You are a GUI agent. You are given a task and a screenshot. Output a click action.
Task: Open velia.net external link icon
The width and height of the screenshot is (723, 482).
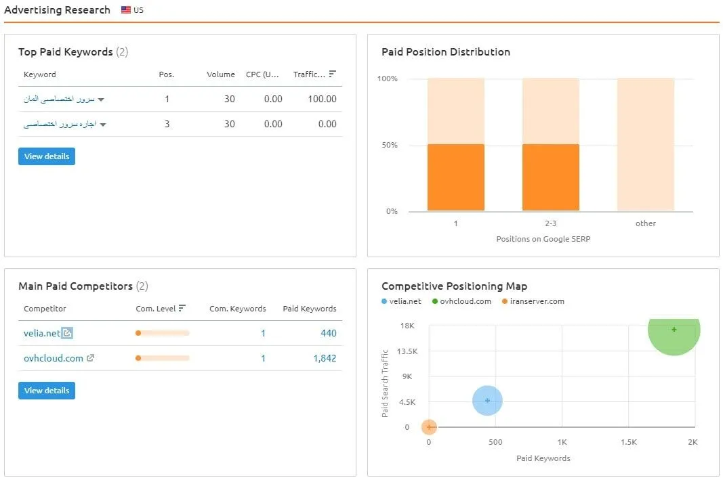(67, 332)
